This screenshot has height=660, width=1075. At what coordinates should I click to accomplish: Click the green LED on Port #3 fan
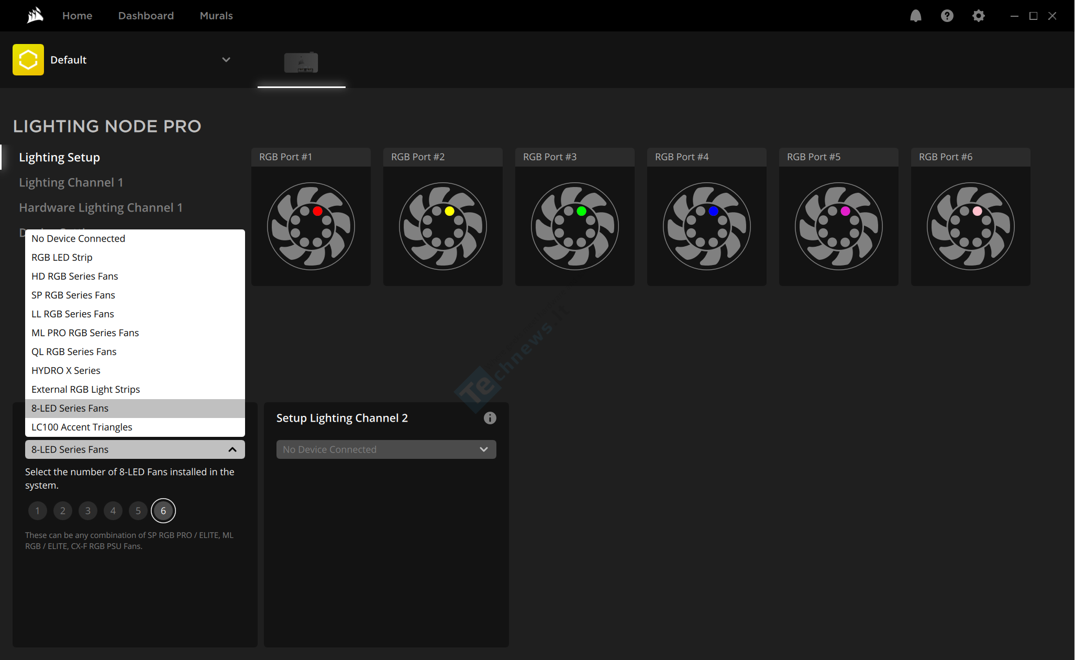click(581, 211)
